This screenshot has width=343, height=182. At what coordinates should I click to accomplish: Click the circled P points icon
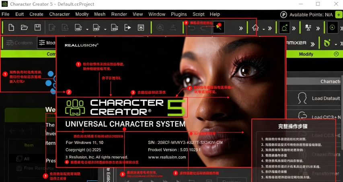click(x=283, y=15)
